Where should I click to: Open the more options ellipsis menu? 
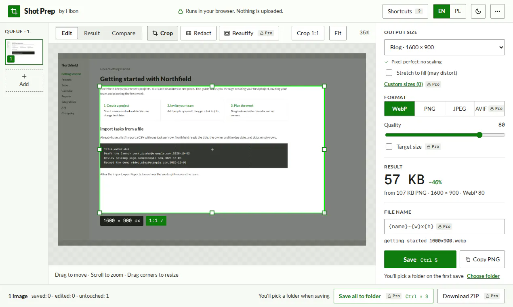498,11
